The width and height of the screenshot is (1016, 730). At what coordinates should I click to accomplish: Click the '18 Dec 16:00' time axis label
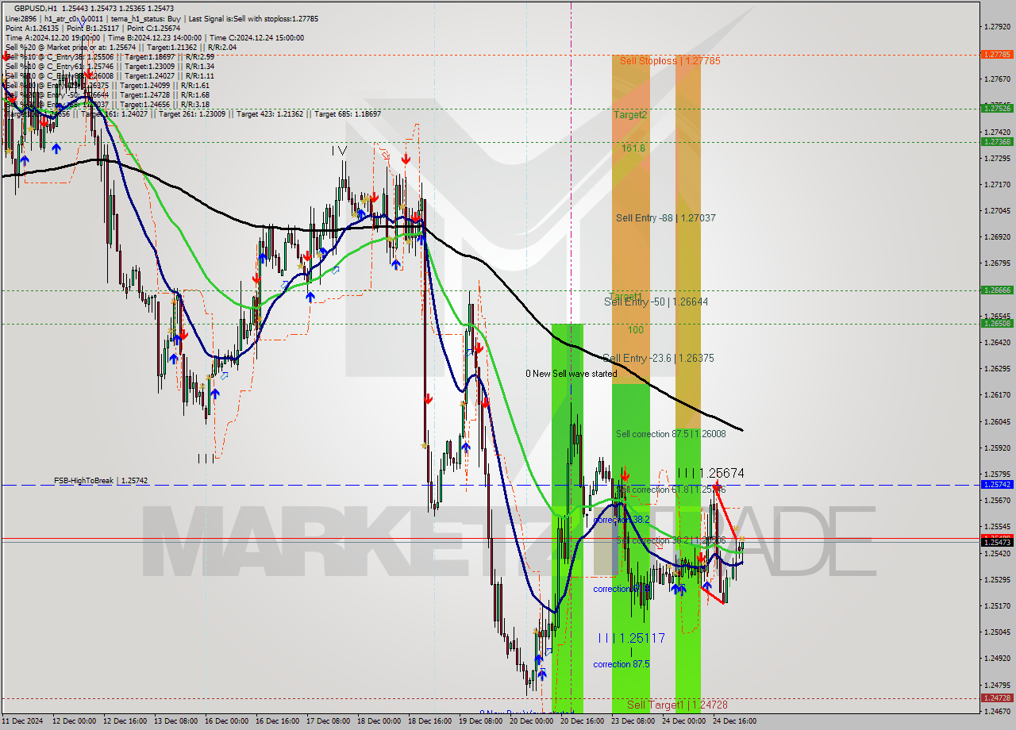429,721
